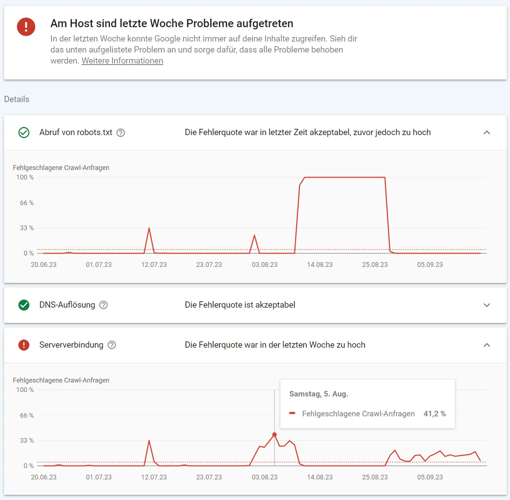510x500 pixels.
Task: Click the Serververbindung red error icon
Action: tap(24, 345)
